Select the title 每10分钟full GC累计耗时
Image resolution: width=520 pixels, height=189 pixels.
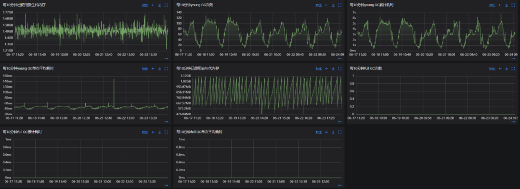(x=22, y=132)
